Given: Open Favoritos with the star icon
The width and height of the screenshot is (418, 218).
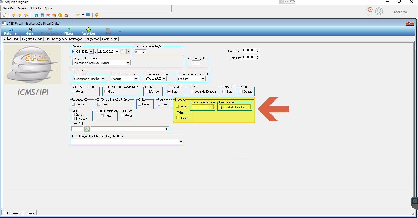Looking at the screenshot, I should pos(88,31).
